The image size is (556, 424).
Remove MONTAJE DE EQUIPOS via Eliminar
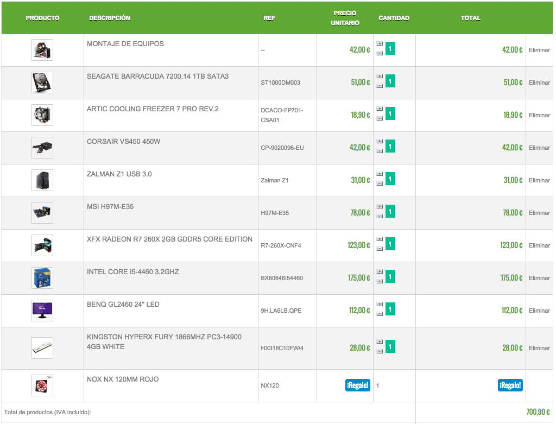[x=539, y=50]
